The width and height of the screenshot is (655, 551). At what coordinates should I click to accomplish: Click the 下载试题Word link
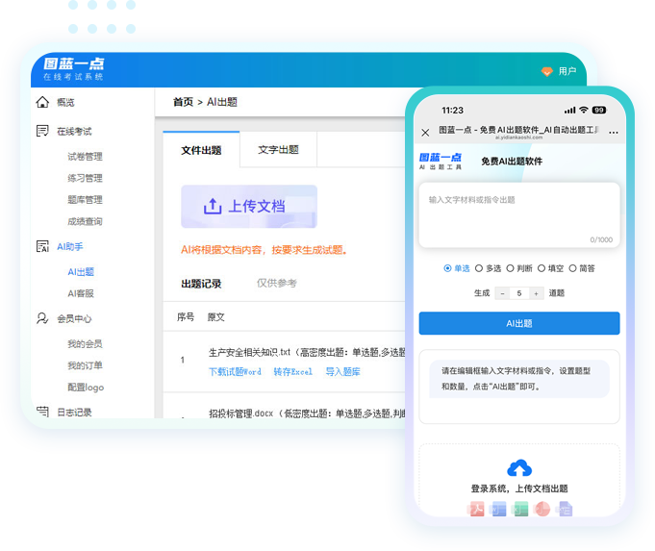(236, 372)
